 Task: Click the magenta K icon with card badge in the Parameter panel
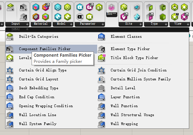90,7
